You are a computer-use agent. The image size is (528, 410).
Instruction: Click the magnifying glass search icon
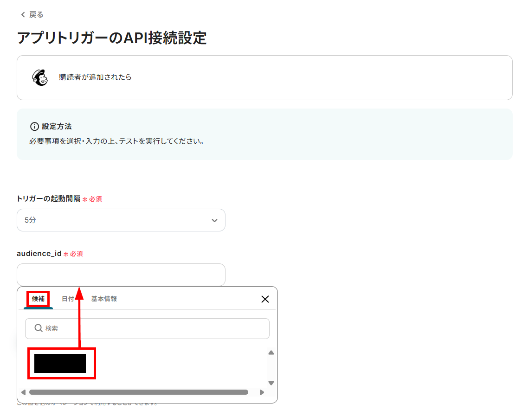click(39, 328)
